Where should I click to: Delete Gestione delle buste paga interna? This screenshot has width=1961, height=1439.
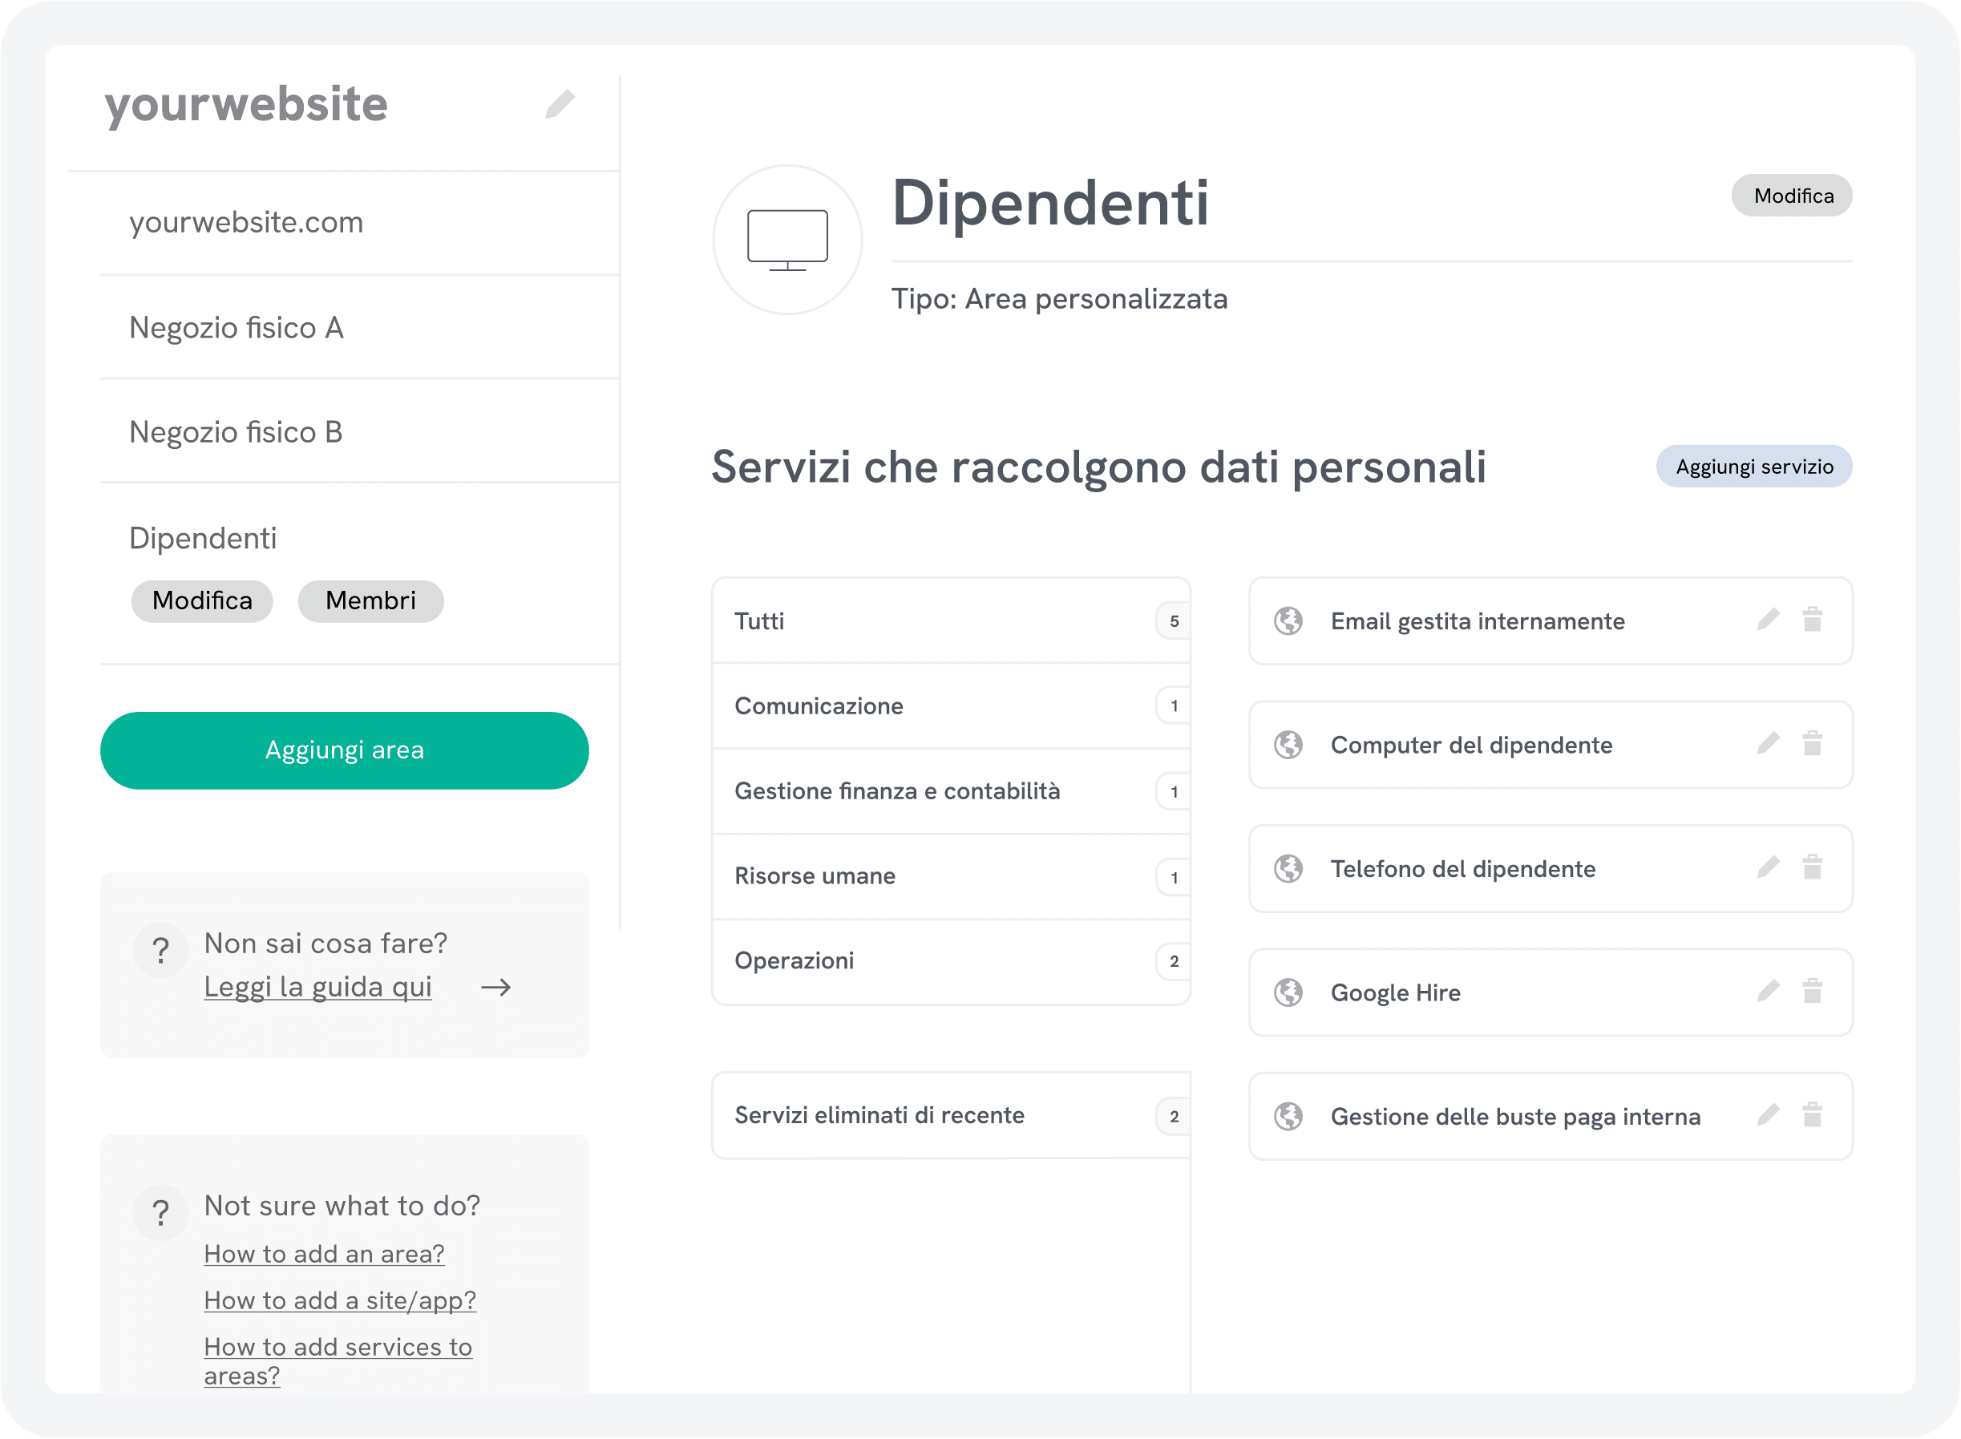coord(1812,1114)
